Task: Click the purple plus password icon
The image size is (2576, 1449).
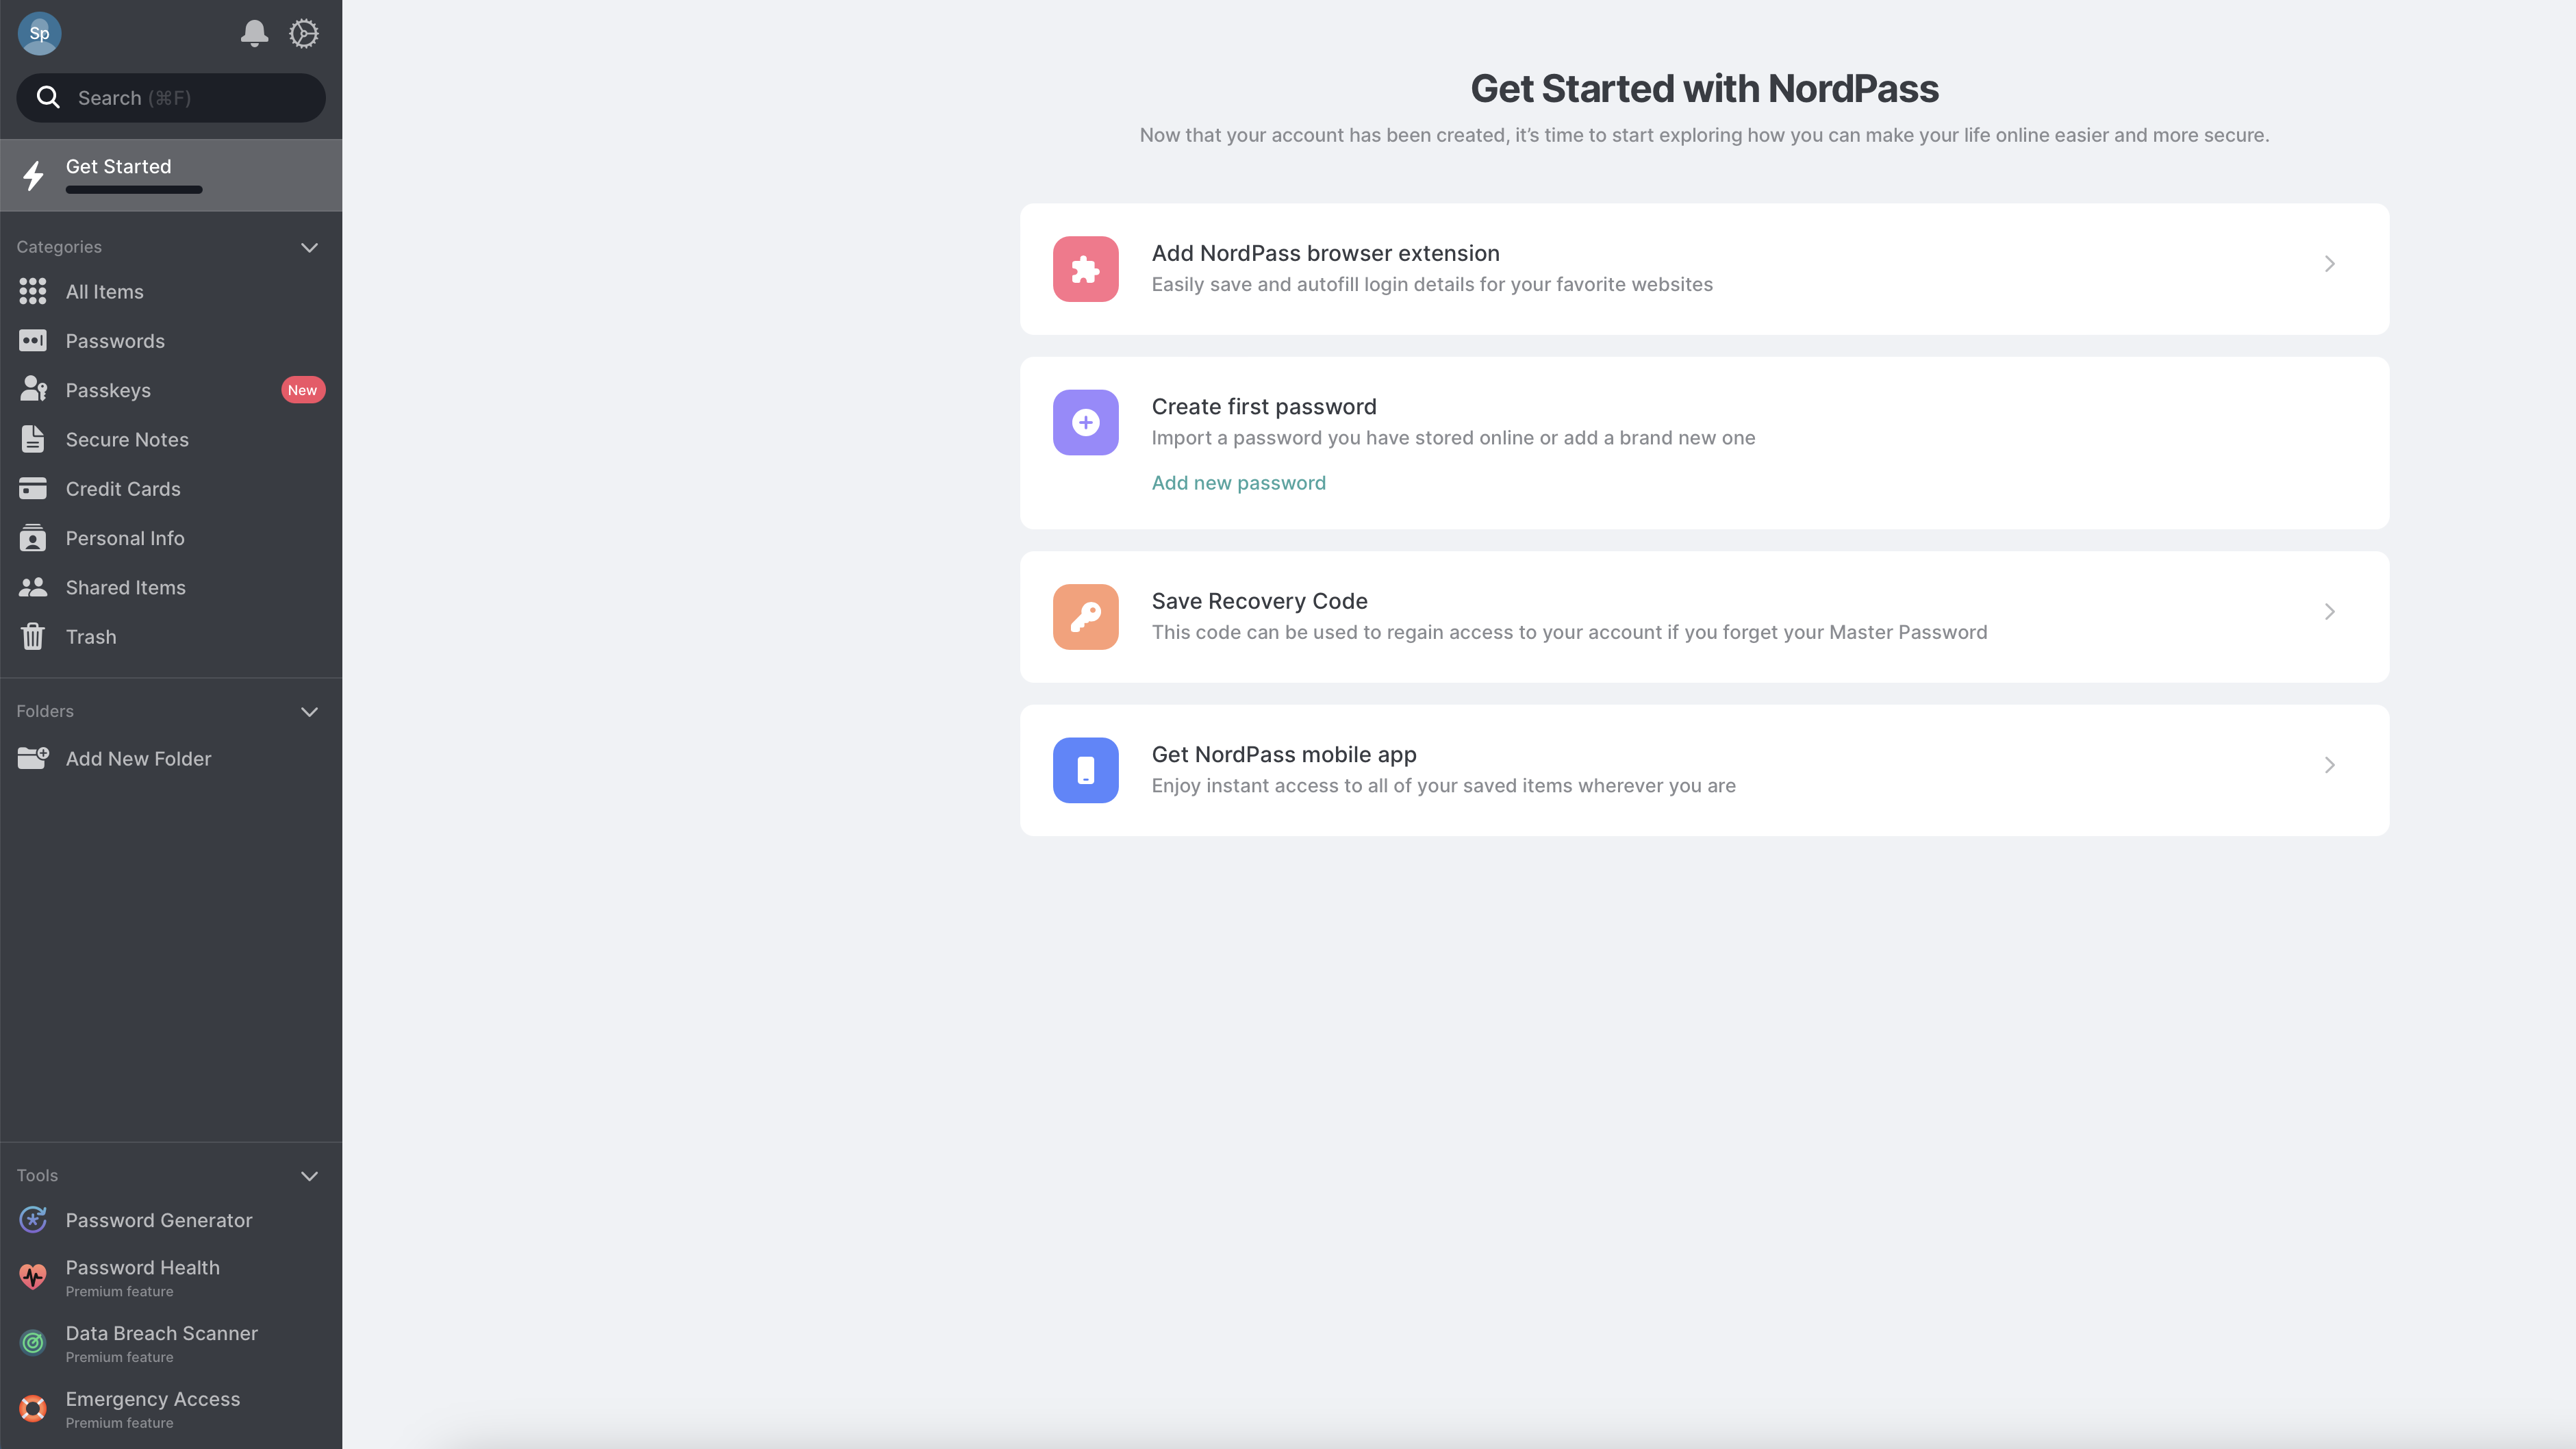Action: [1085, 422]
